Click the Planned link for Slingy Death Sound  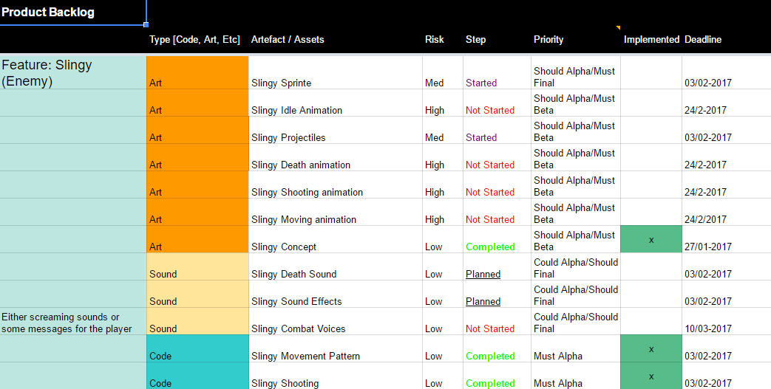click(483, 274)
